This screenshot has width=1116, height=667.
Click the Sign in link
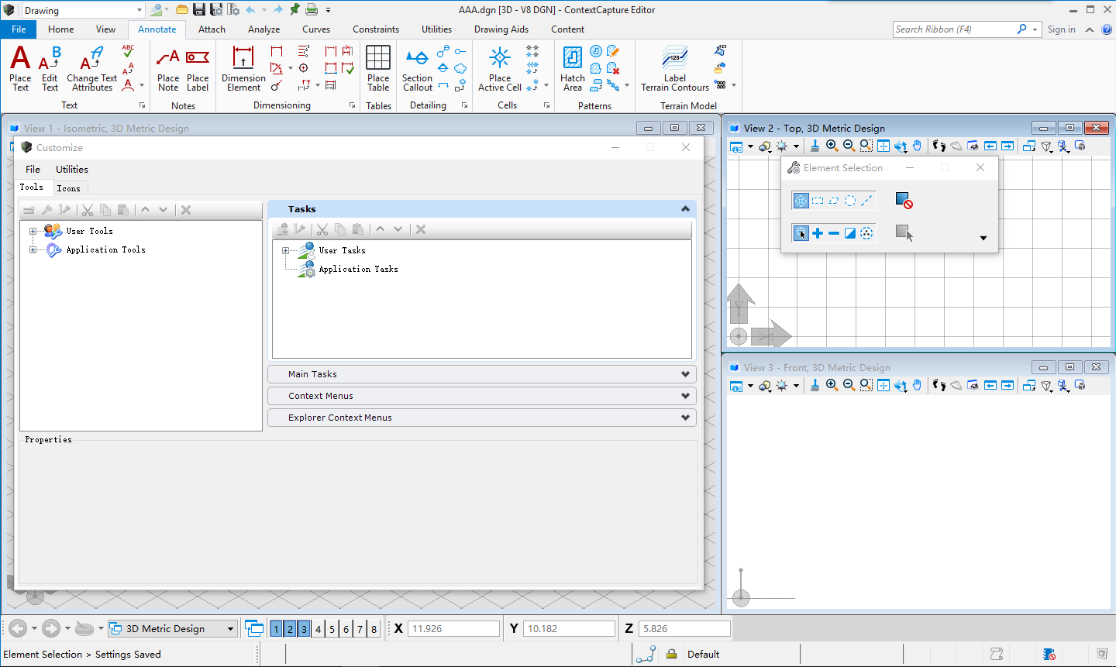pos(1061,29)
